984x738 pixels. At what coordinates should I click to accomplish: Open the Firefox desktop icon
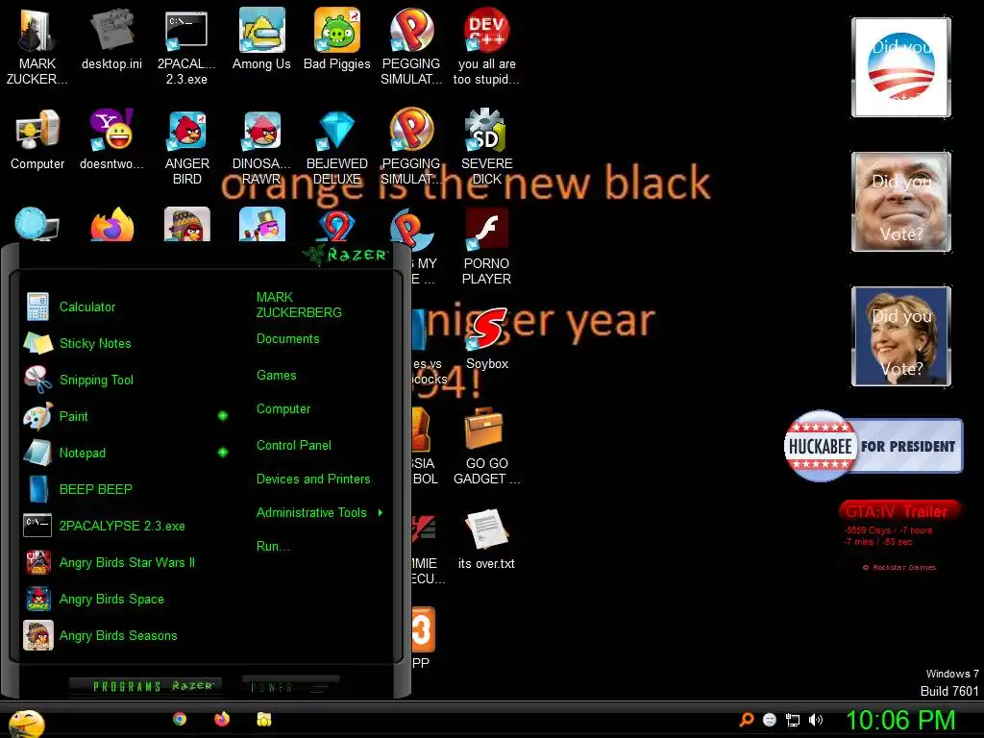coord(112,225)
